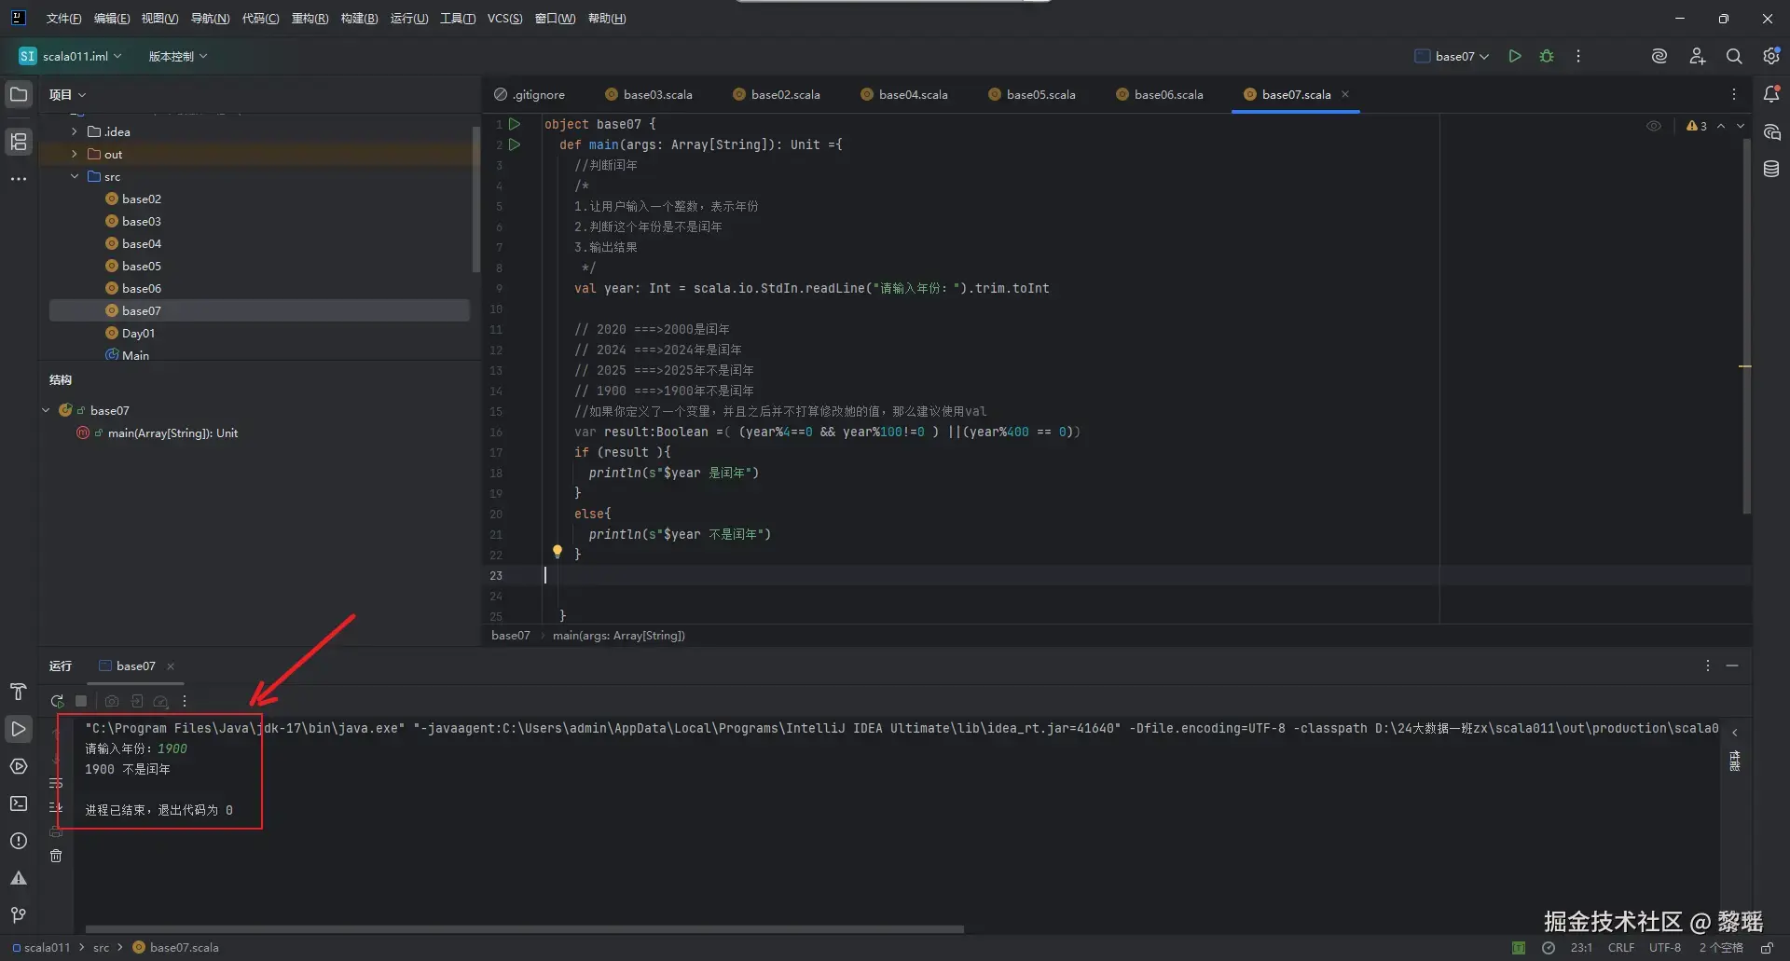
Task: Rerun base07 in the Run panel
Action: tap(57, 701)
